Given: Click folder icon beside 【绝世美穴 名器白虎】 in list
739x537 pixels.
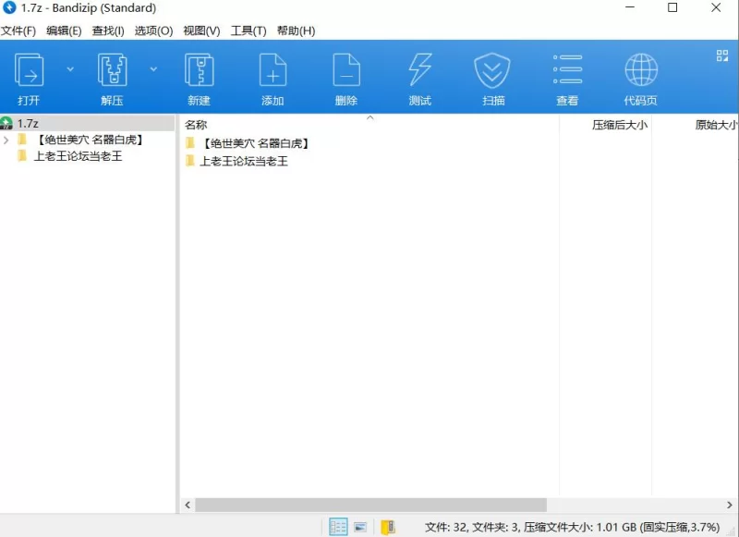Looking at the screenshot, I should coord(190,142).
